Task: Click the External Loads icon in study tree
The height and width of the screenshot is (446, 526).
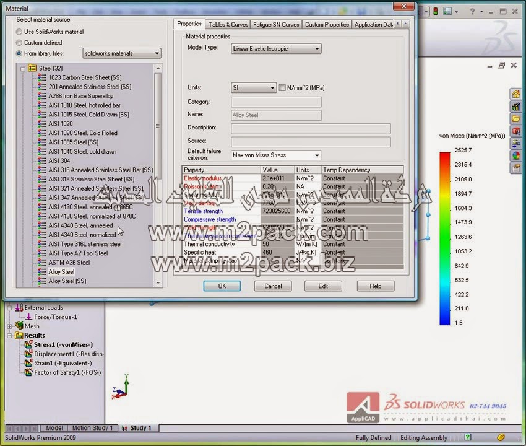Action: pyautogui.click(x=19, y=307)
